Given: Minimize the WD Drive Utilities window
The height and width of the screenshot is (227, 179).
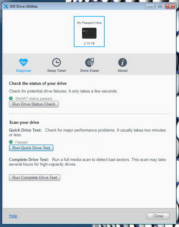Looking at the screenshot, I should coord(150,6).
